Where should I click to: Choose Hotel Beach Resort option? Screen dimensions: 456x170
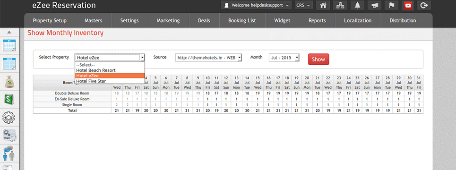coord(110,70)
